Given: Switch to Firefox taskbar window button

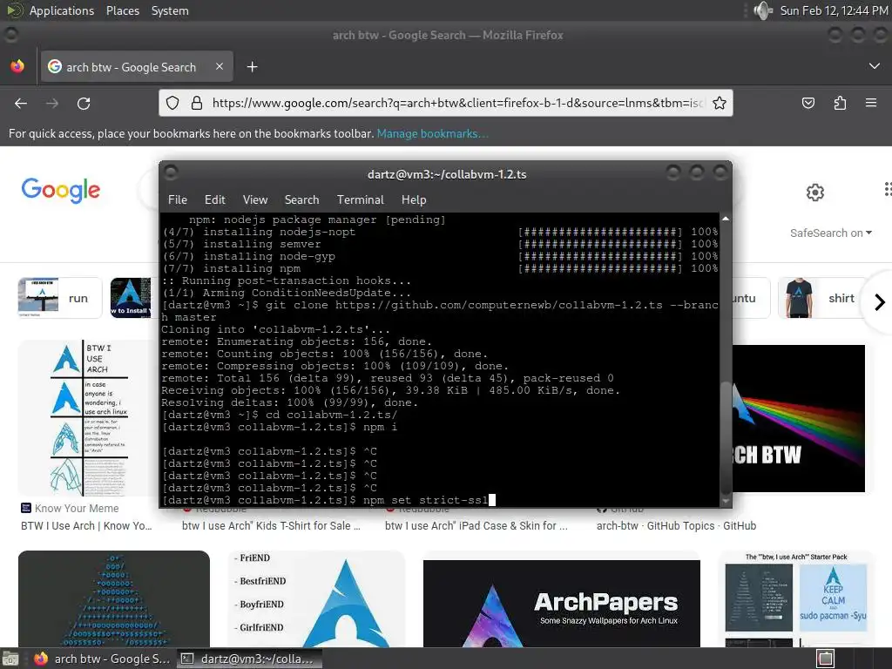Looking at the screenshot, I should [x=101, y=659].
